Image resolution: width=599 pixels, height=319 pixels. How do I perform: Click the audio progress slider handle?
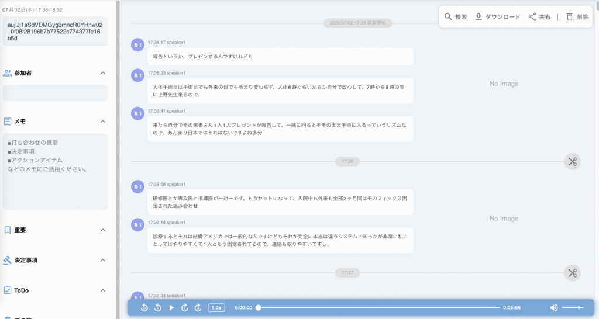tap(259, 307)
